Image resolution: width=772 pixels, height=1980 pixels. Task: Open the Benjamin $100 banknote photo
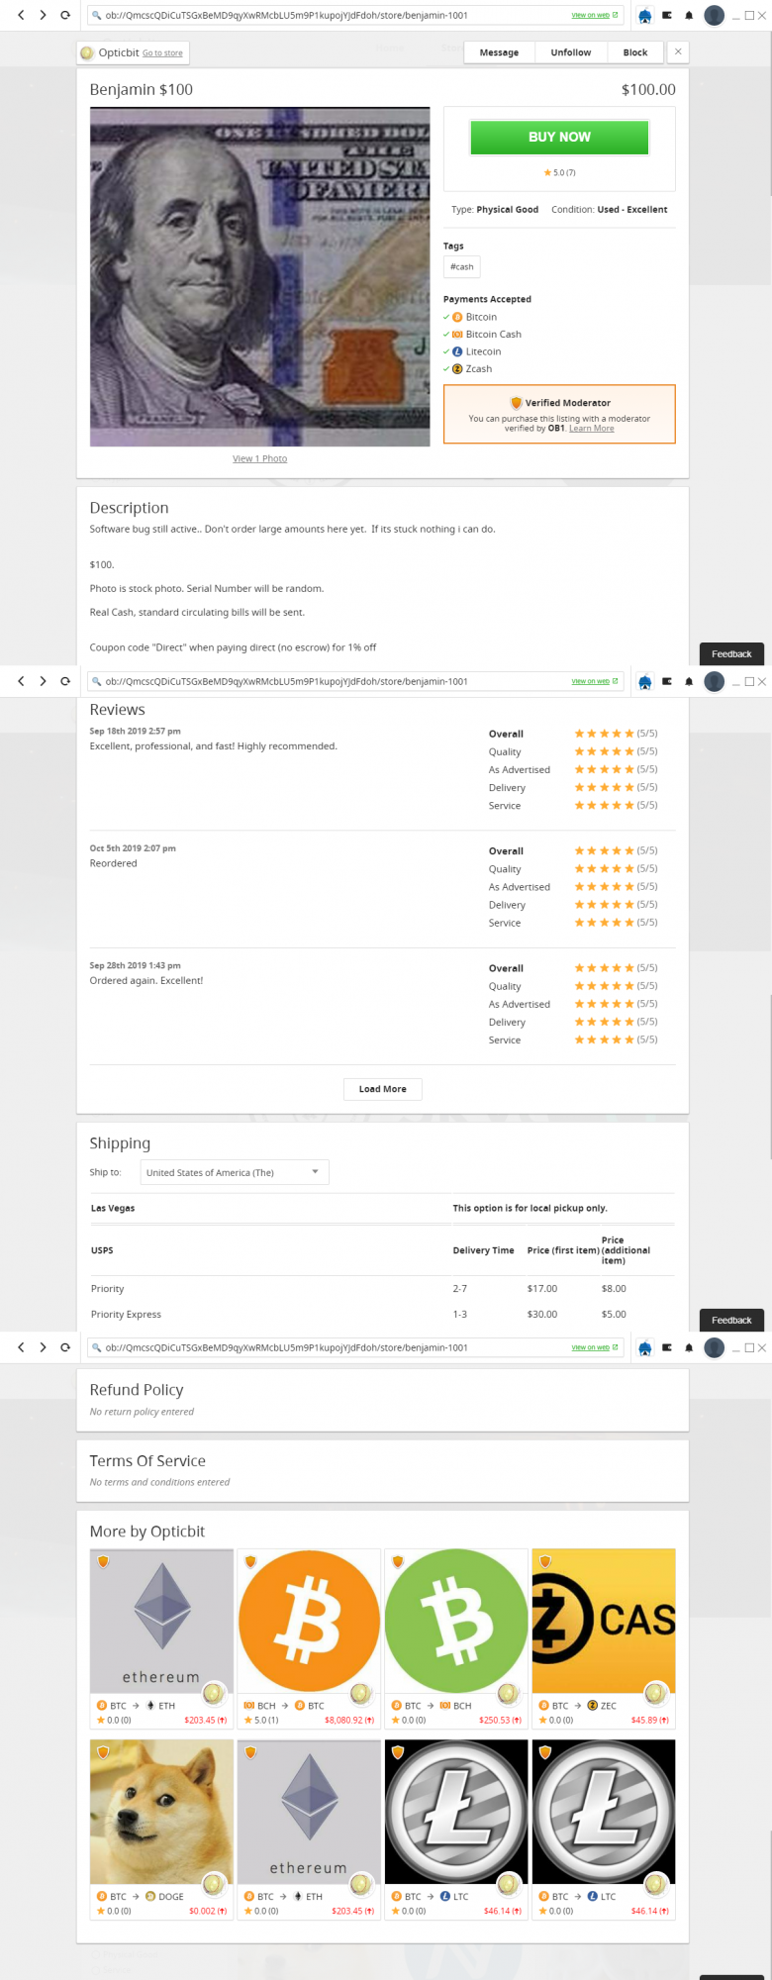point(260,277)
